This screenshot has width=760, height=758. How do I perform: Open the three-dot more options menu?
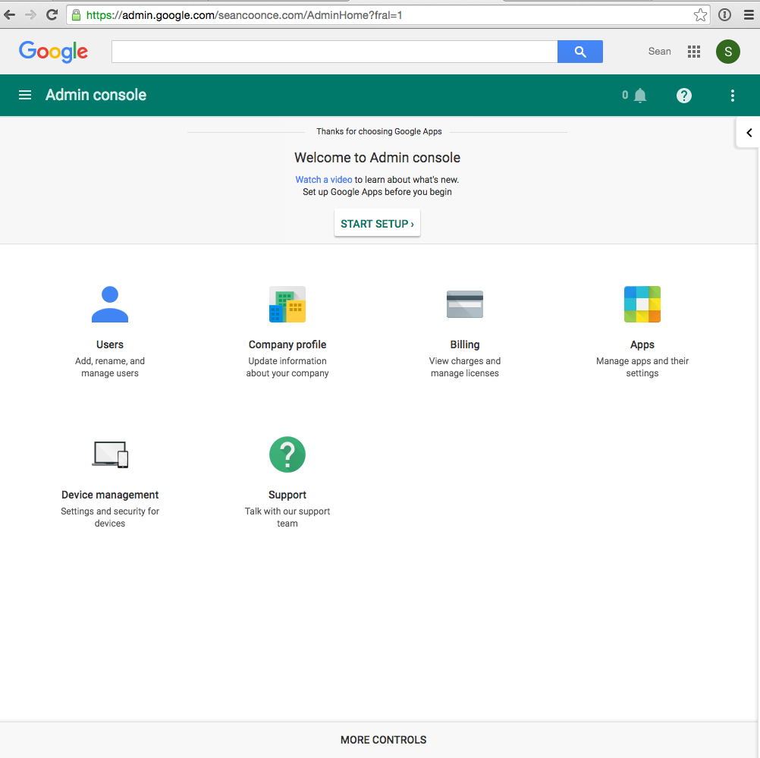point(733,96)
